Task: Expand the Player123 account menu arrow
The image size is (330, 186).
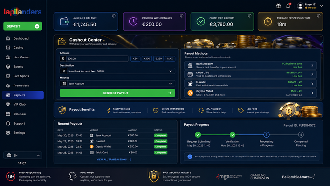Action: click(321, 6)
